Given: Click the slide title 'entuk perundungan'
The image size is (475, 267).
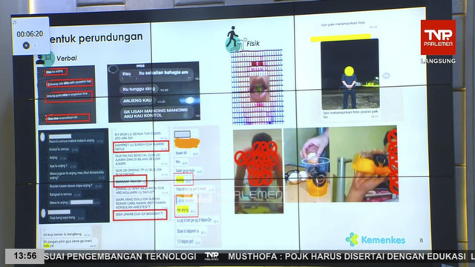Looking at the screenshot, I should (96, 38).
